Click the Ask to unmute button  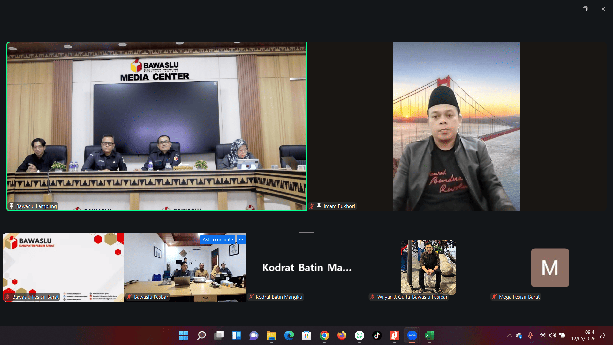click(x=218, y=240)
